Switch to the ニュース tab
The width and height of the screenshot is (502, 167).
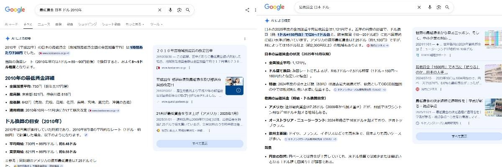coord(44,24)
